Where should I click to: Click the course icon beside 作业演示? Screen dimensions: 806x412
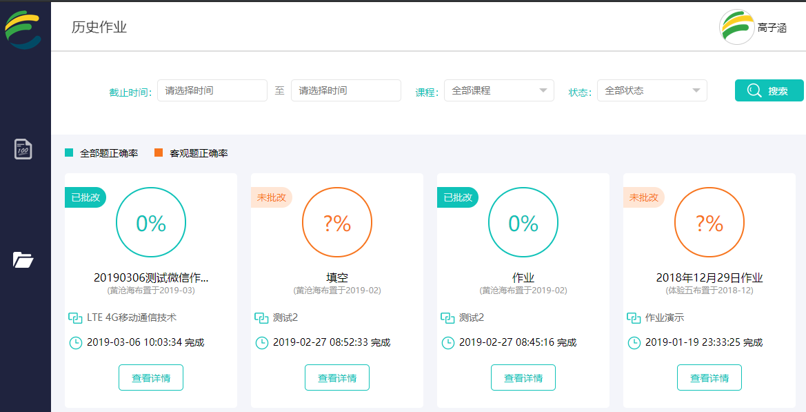(634, 318)
